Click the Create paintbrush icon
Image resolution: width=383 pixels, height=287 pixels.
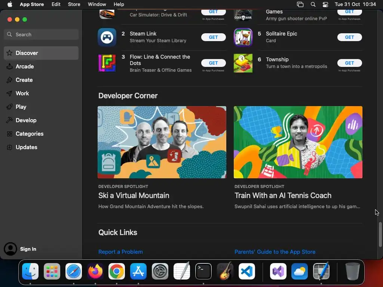click(9, 80)
